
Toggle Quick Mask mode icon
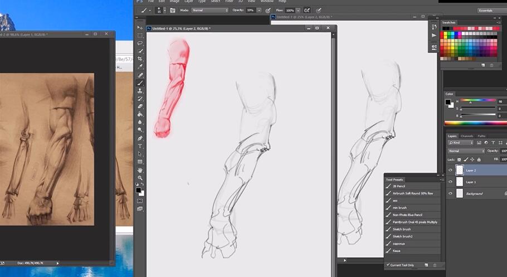pos(140,201)
